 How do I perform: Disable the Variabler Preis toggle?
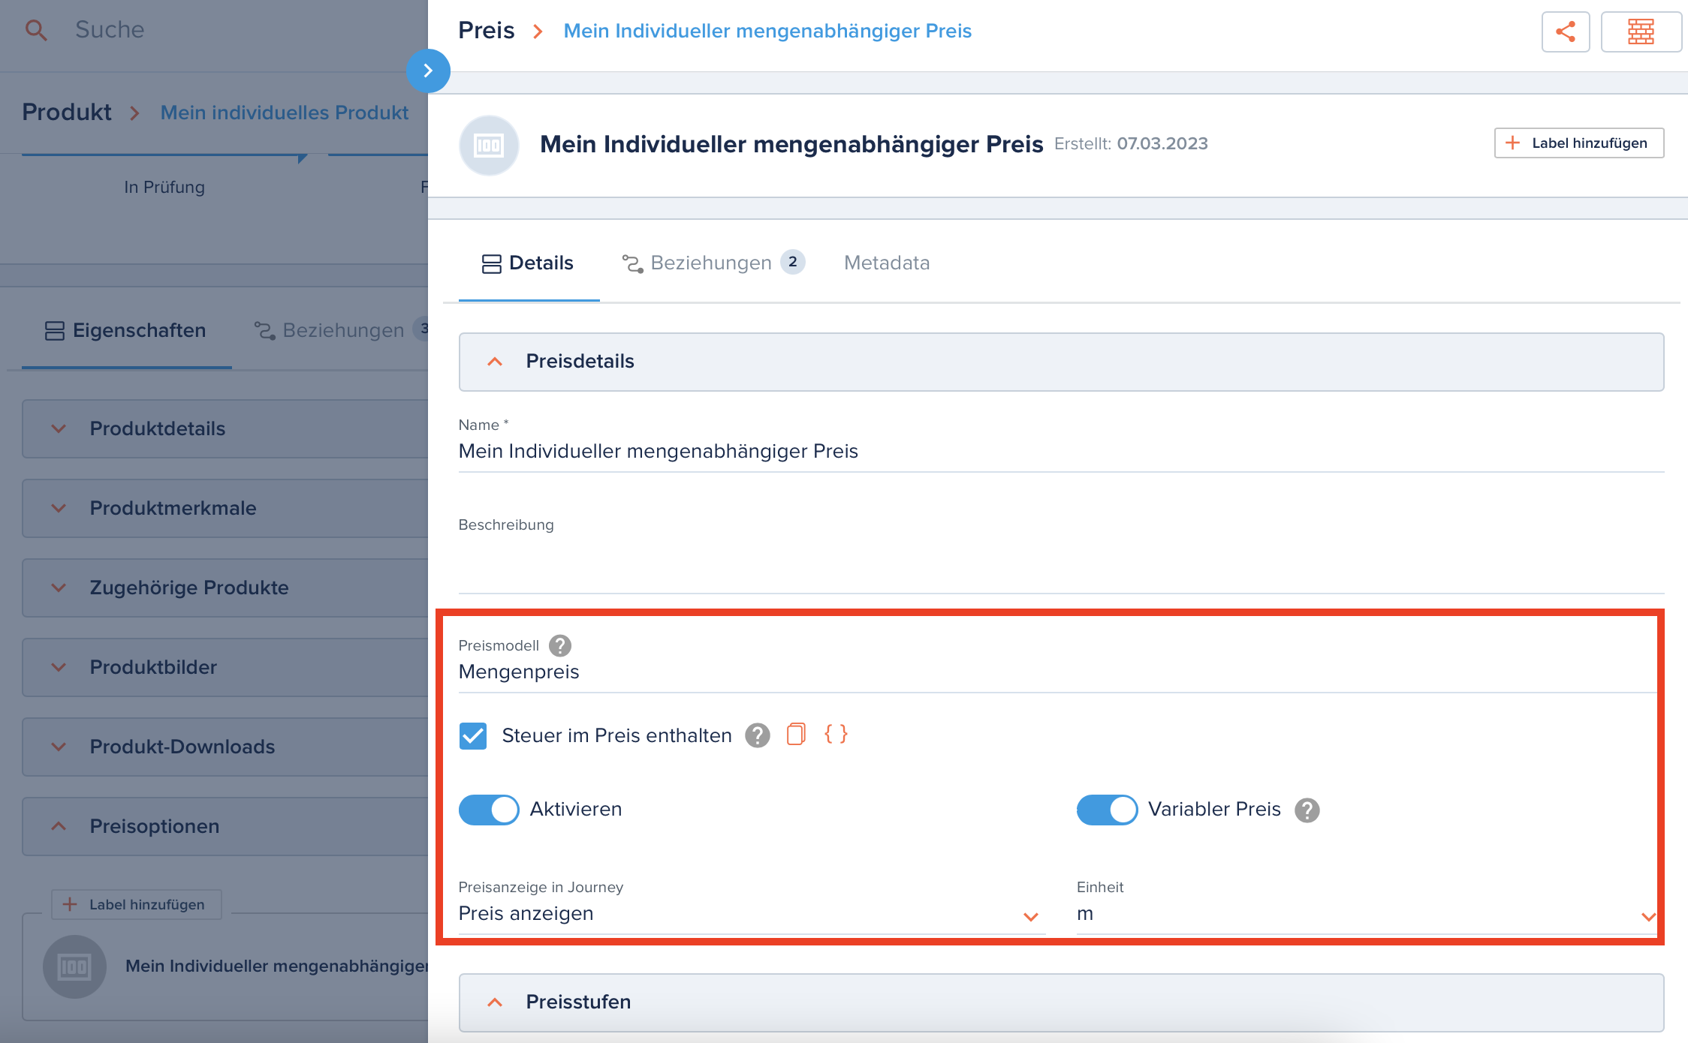pyautogui.click(x=1107, y=810)
